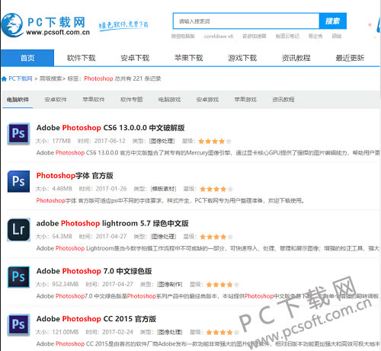Click the 高级搜索 breadcrumb link
The height and width of the screenshot is (351, 381).
point(50,78)
